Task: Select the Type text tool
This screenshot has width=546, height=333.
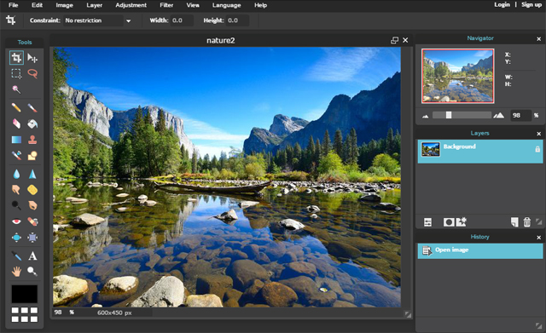Action: (x=32, y=255)
